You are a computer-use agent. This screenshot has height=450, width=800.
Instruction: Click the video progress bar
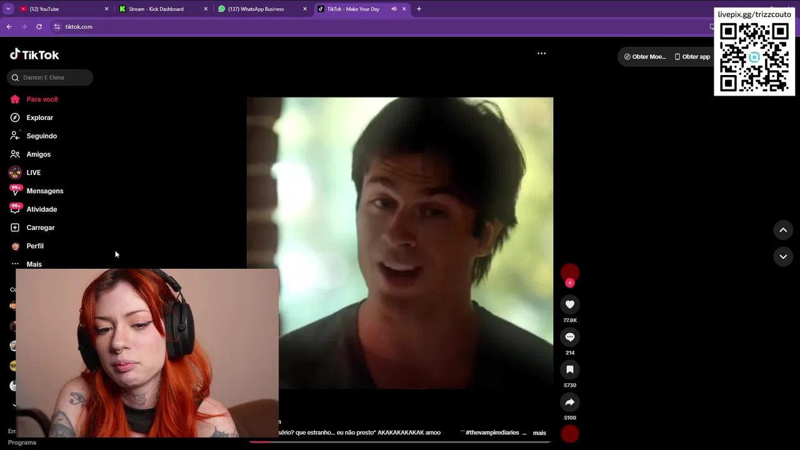[x=400, y=442]
